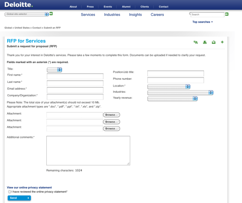
Task: Click the Last name field
Action: click(x=75, y=83)
